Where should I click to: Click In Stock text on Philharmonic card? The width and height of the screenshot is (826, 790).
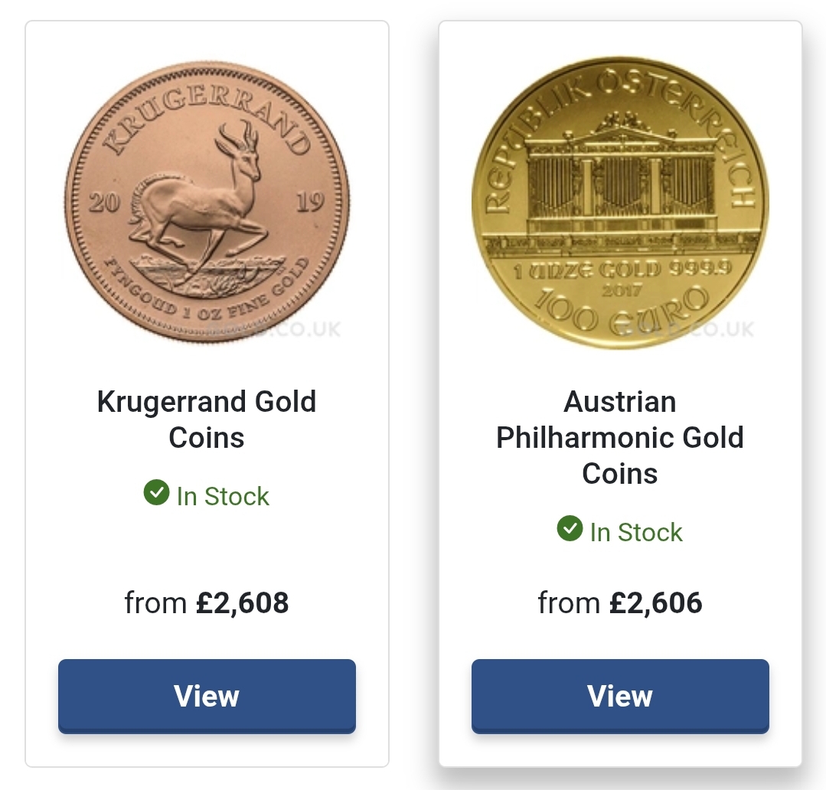636,532
